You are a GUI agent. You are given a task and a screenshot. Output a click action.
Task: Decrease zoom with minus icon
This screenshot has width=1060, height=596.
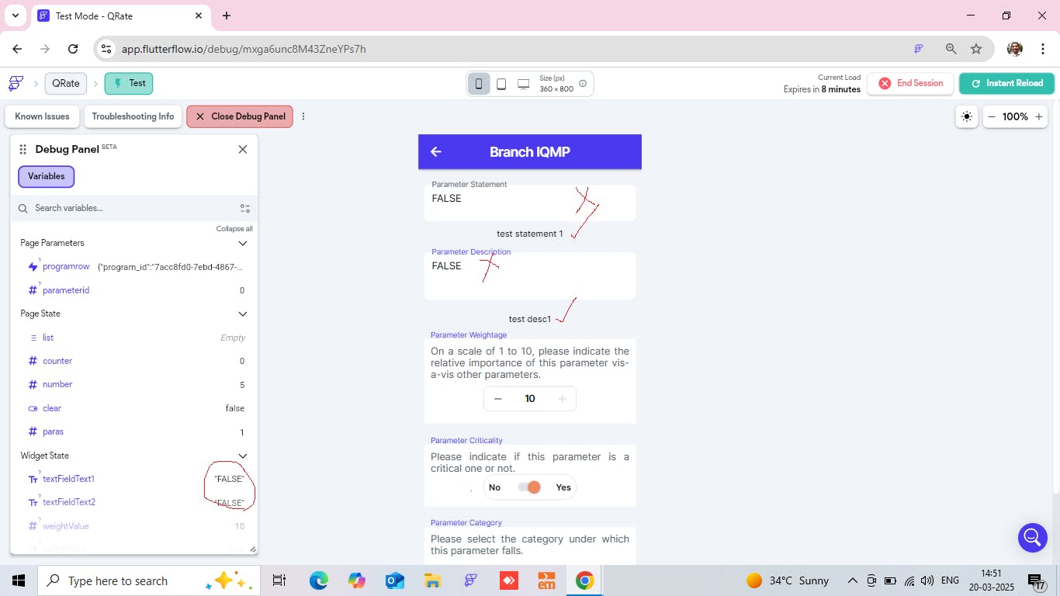coord(992,116)
